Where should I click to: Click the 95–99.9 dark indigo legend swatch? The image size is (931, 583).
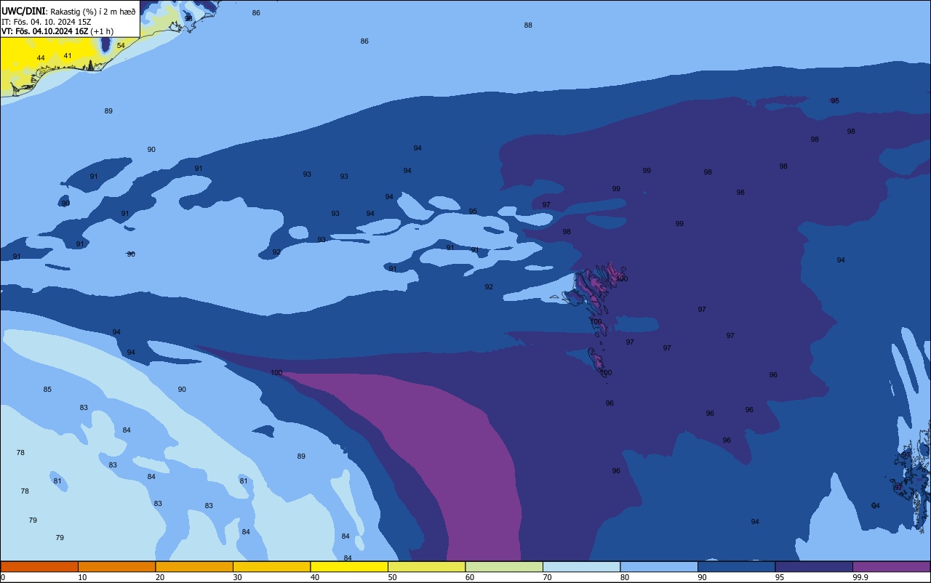click(814, 566)
